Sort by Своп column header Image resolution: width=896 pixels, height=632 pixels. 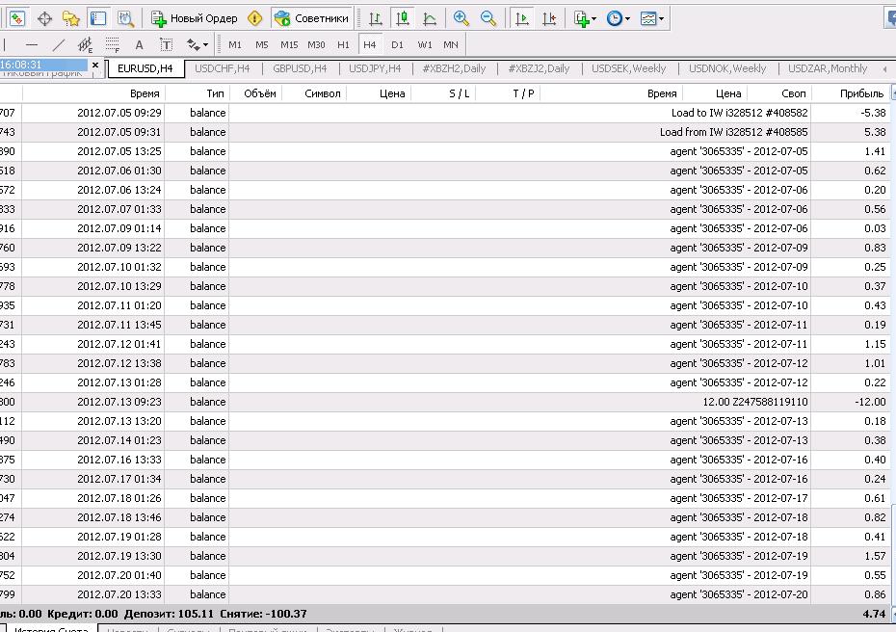click(778, 93)
